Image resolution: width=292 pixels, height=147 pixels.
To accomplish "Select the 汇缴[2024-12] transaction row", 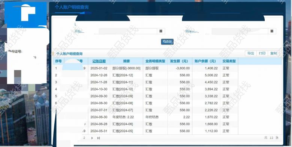I will [x=167, y=75].
